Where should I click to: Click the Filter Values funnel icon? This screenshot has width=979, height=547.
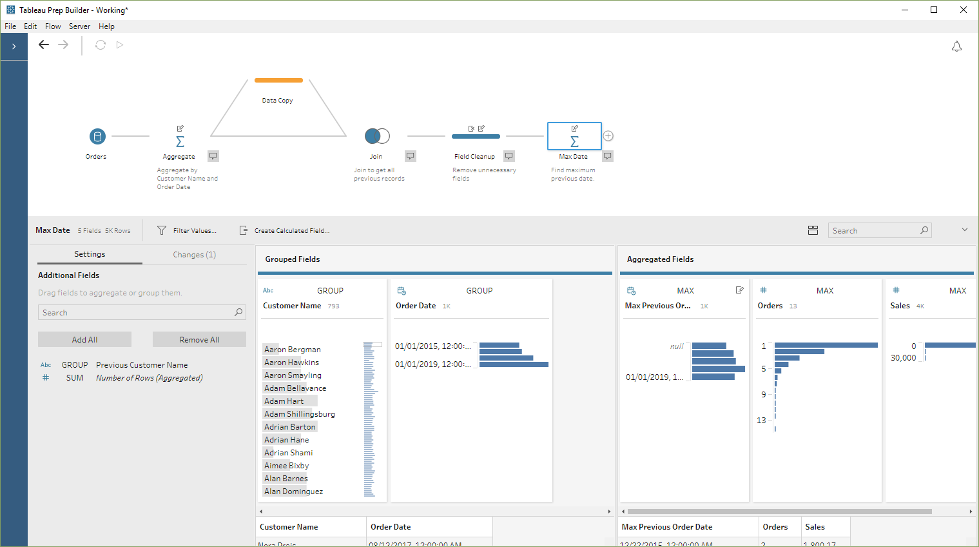tap(162, 230)
